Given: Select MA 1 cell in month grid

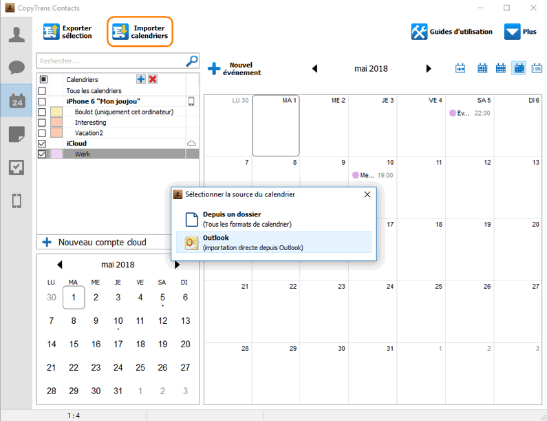Looking at the screenshot, I should [x=276, y=125].
